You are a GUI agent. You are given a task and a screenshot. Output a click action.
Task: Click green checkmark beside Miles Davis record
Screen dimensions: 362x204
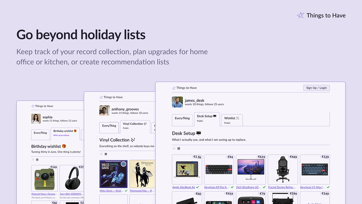tap(126, 191)
